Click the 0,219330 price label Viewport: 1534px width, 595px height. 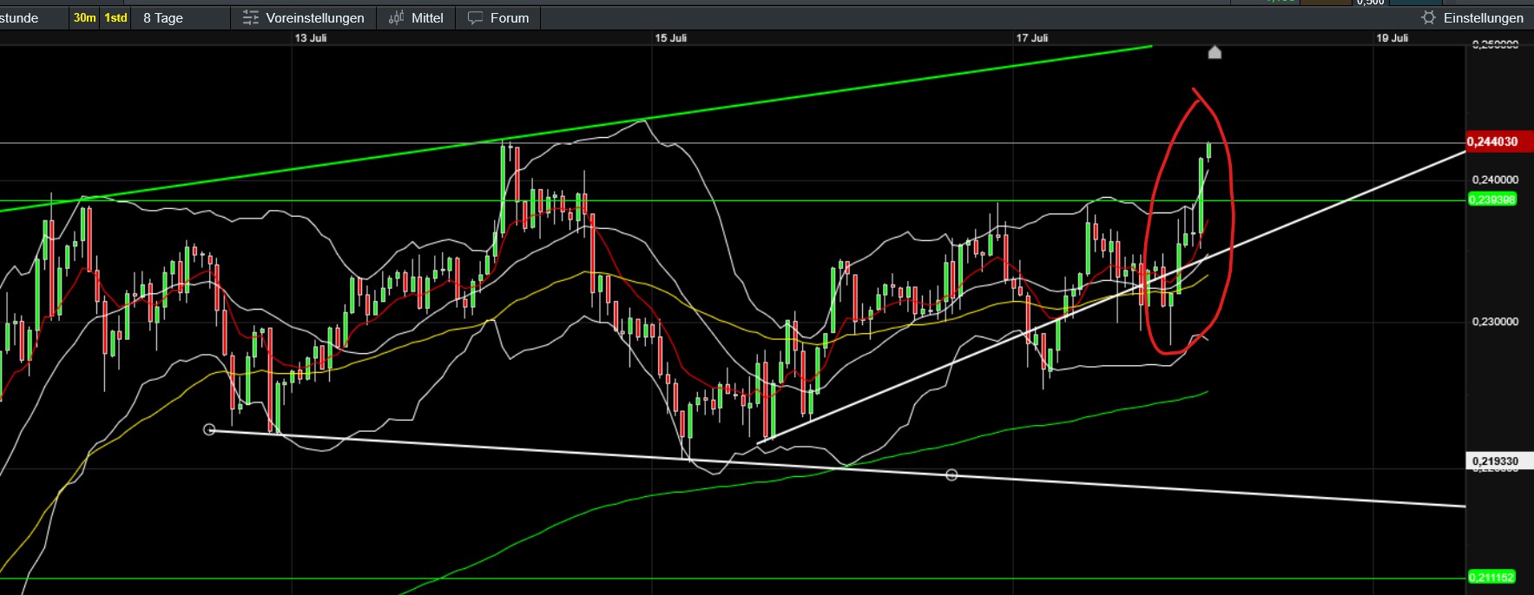[1499, 461]
